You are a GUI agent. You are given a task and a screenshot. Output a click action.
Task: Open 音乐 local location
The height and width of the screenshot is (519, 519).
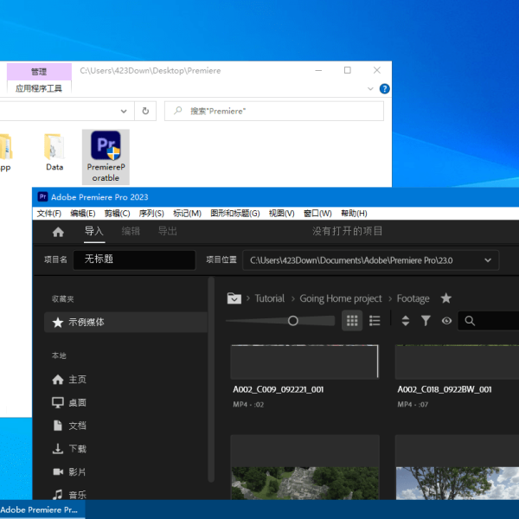point(69,495)
